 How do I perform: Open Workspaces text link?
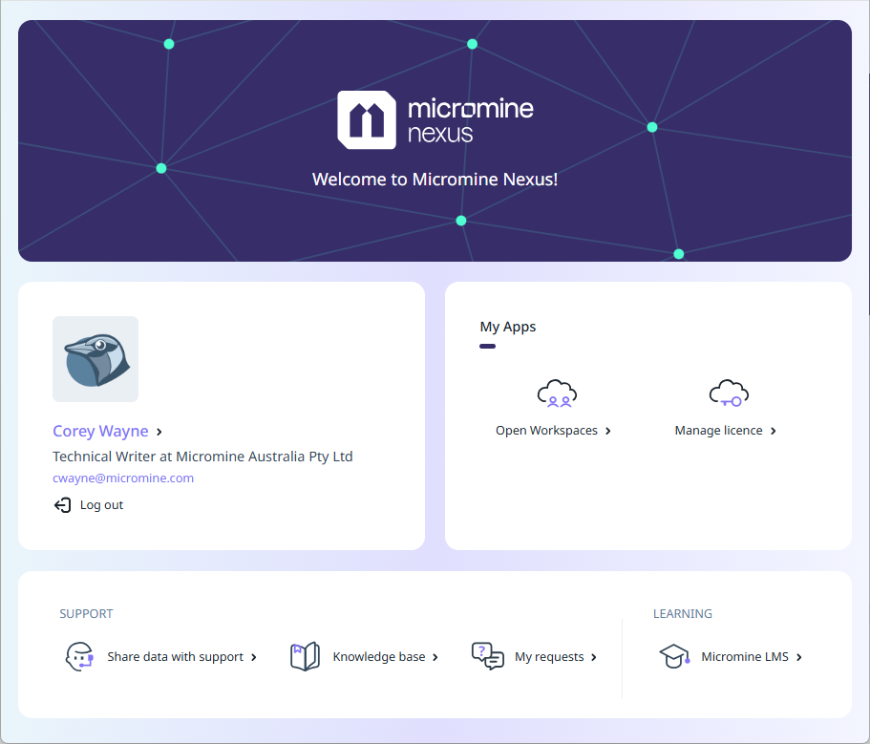(x=546, y=431)
